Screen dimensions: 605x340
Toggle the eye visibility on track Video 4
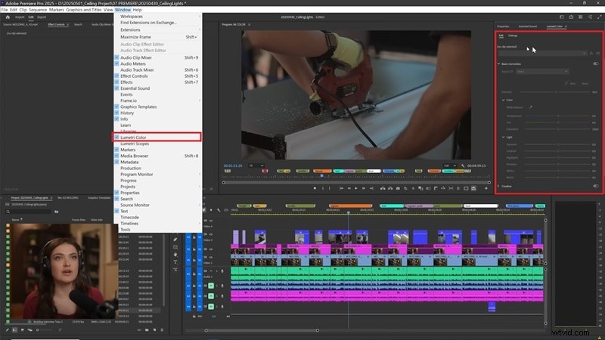(x=211, y=221)
